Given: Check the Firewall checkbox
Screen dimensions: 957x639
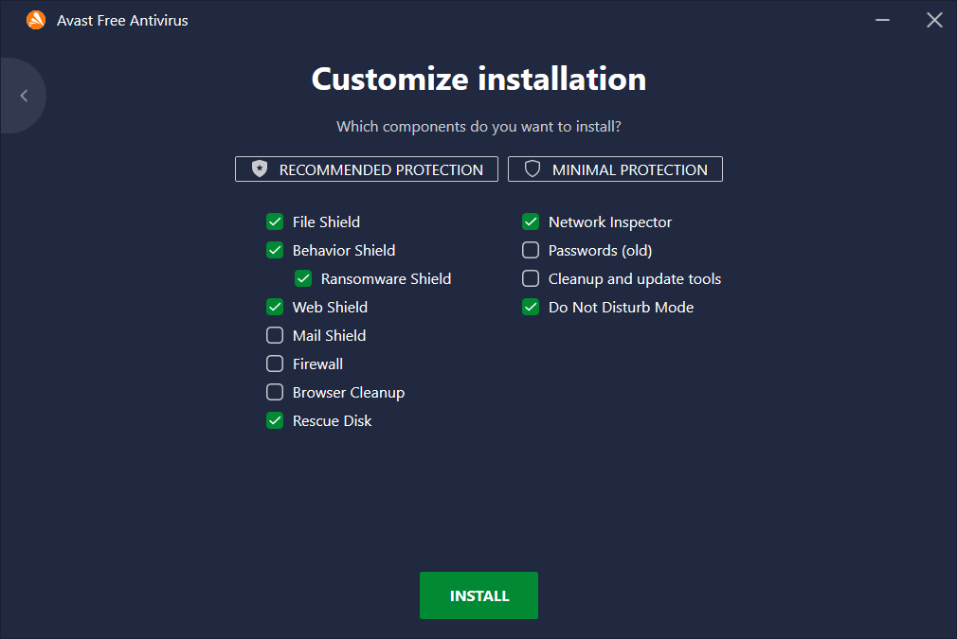Looking at the screenshot, I should [275, 364].
